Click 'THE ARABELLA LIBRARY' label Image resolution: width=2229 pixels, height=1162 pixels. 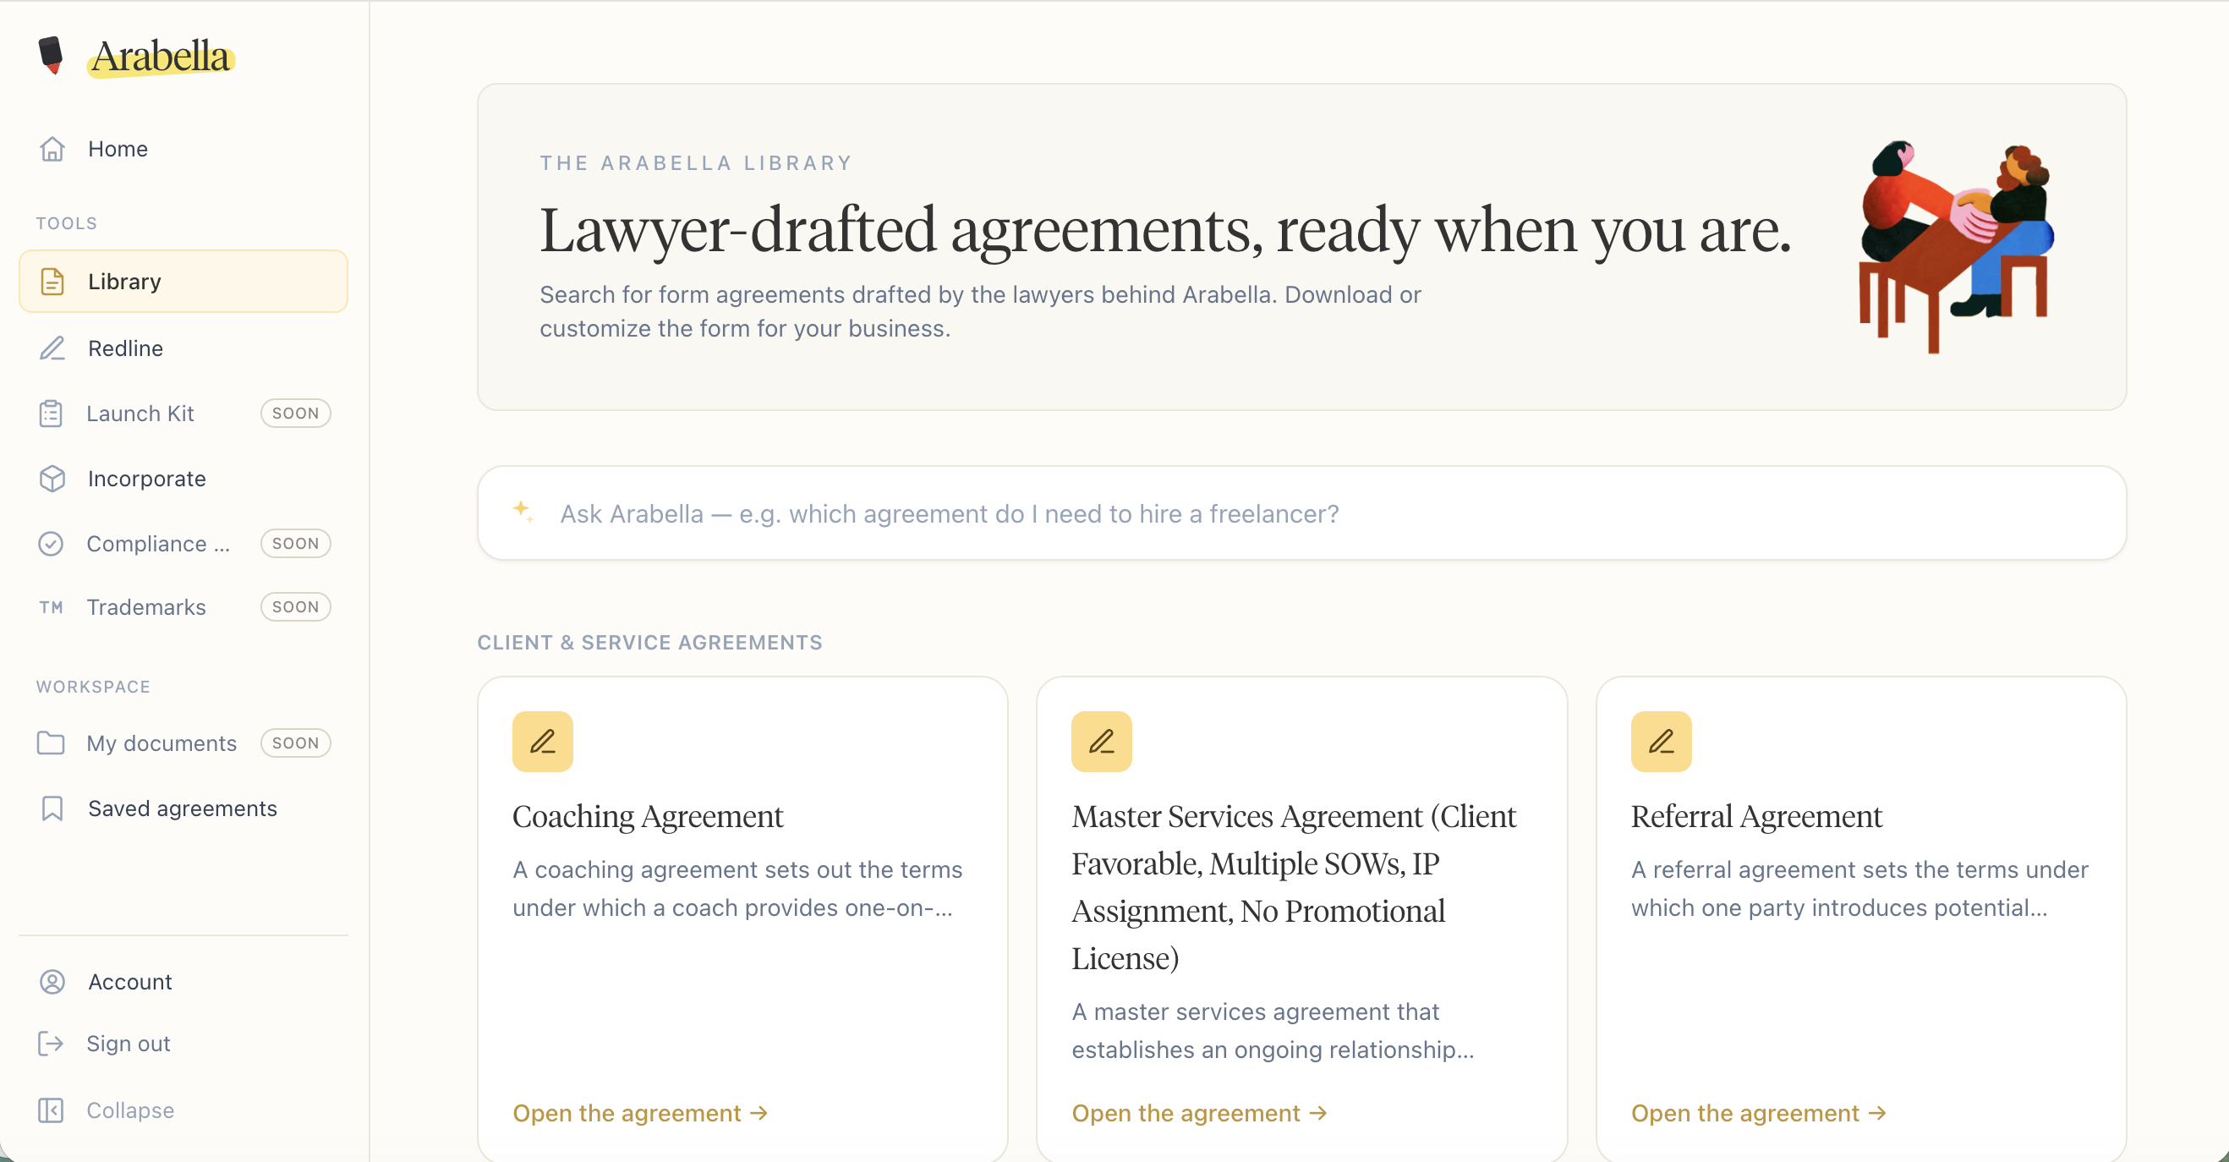697,163
